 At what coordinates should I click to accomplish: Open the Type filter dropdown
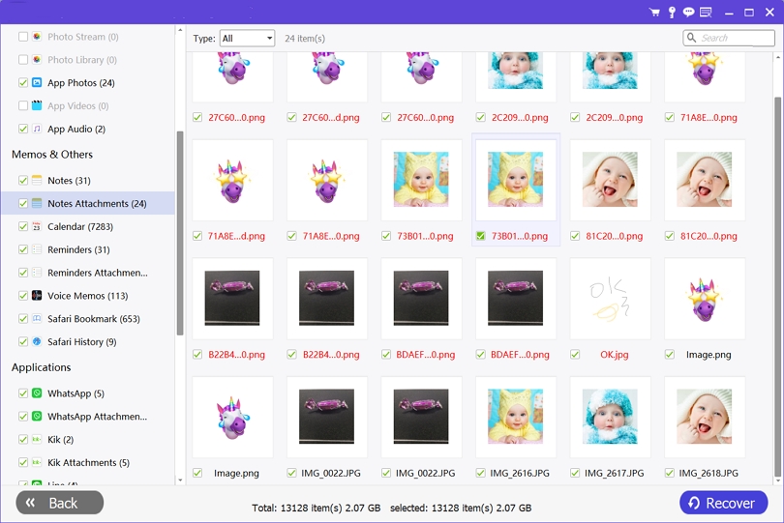pyautogui.click(x=247, y=39)
